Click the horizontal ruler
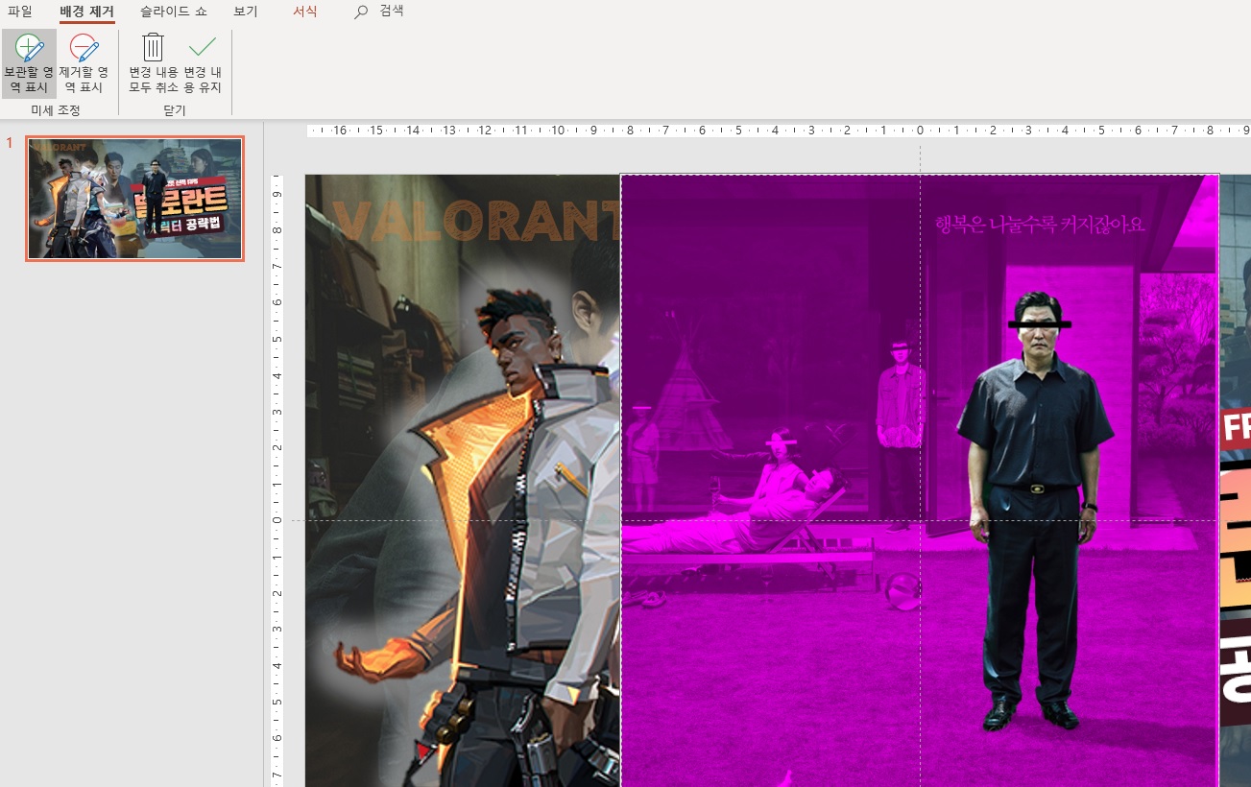The height and width of the screenshot is (787, 1251). (779, 131)
